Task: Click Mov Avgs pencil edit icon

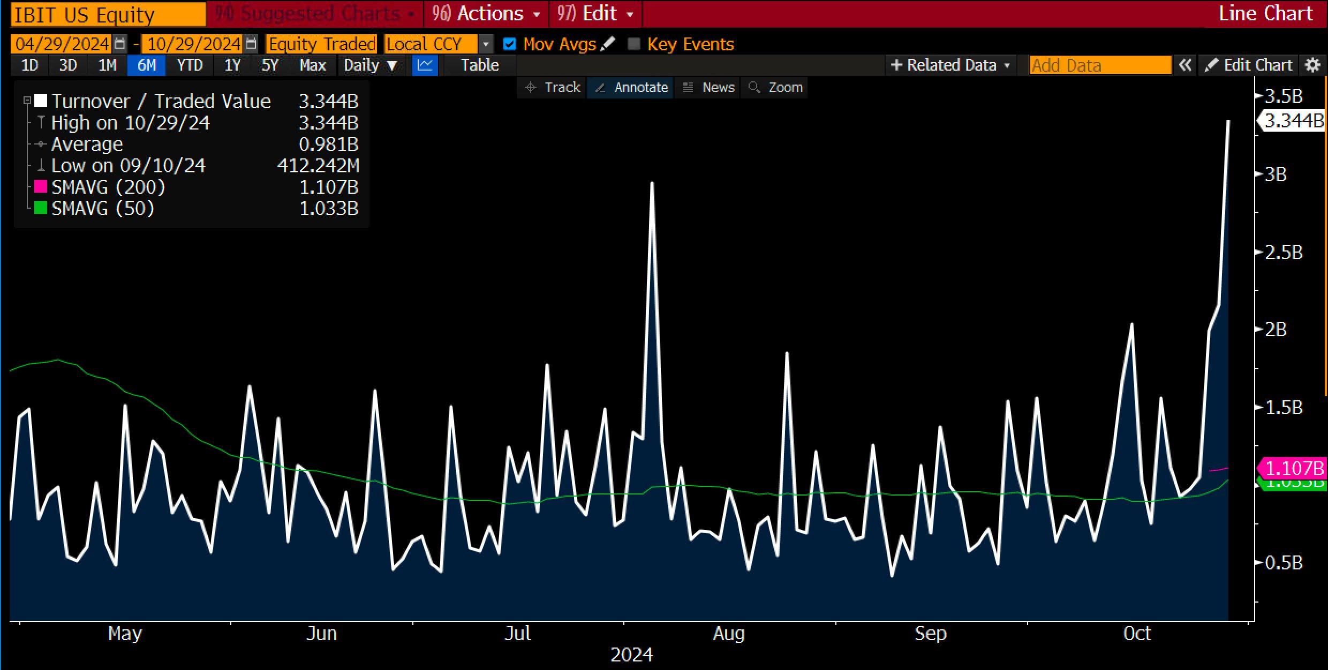Action: [607, 44]
